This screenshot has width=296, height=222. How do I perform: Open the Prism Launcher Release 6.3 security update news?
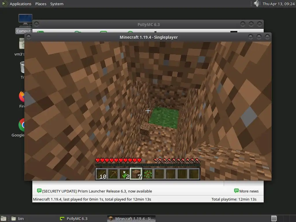pos(97,191)
